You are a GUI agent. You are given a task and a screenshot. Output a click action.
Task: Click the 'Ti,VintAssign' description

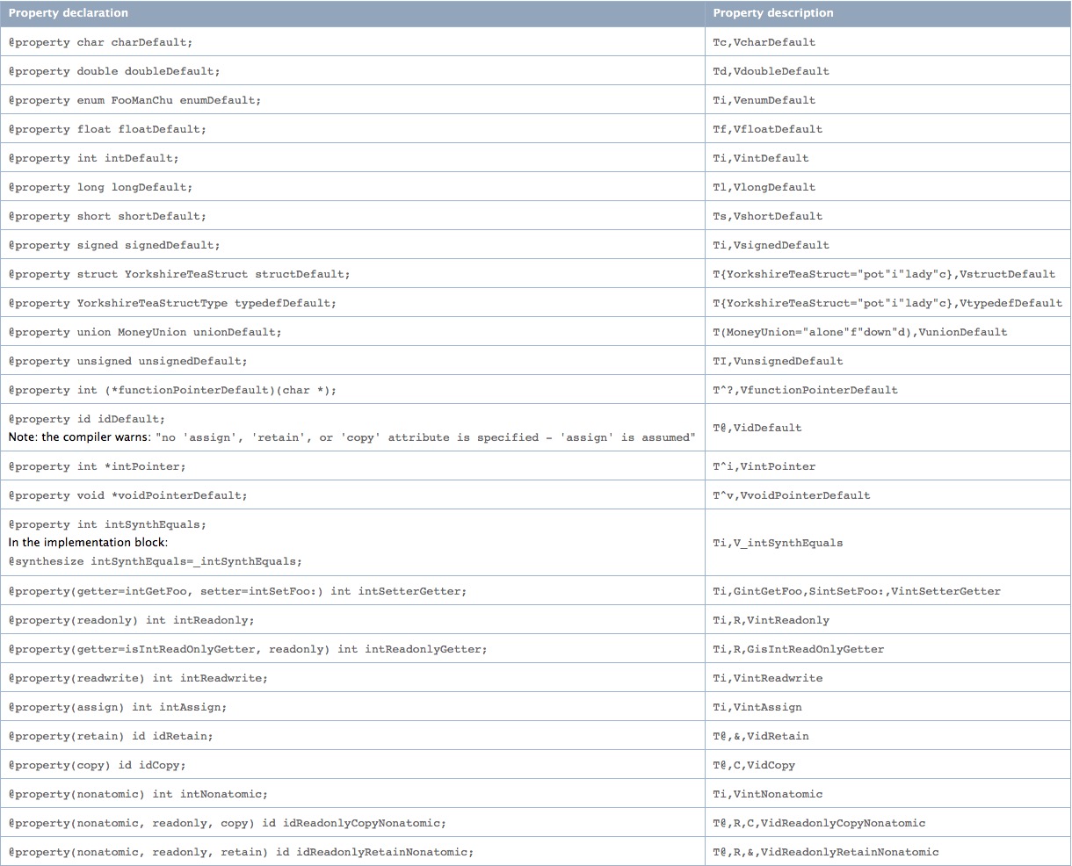(x=757, y=707)
